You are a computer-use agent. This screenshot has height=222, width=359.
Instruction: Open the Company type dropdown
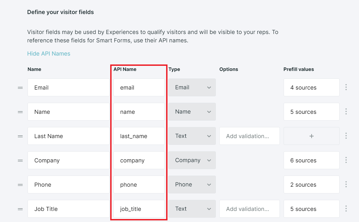click(192, 160)
